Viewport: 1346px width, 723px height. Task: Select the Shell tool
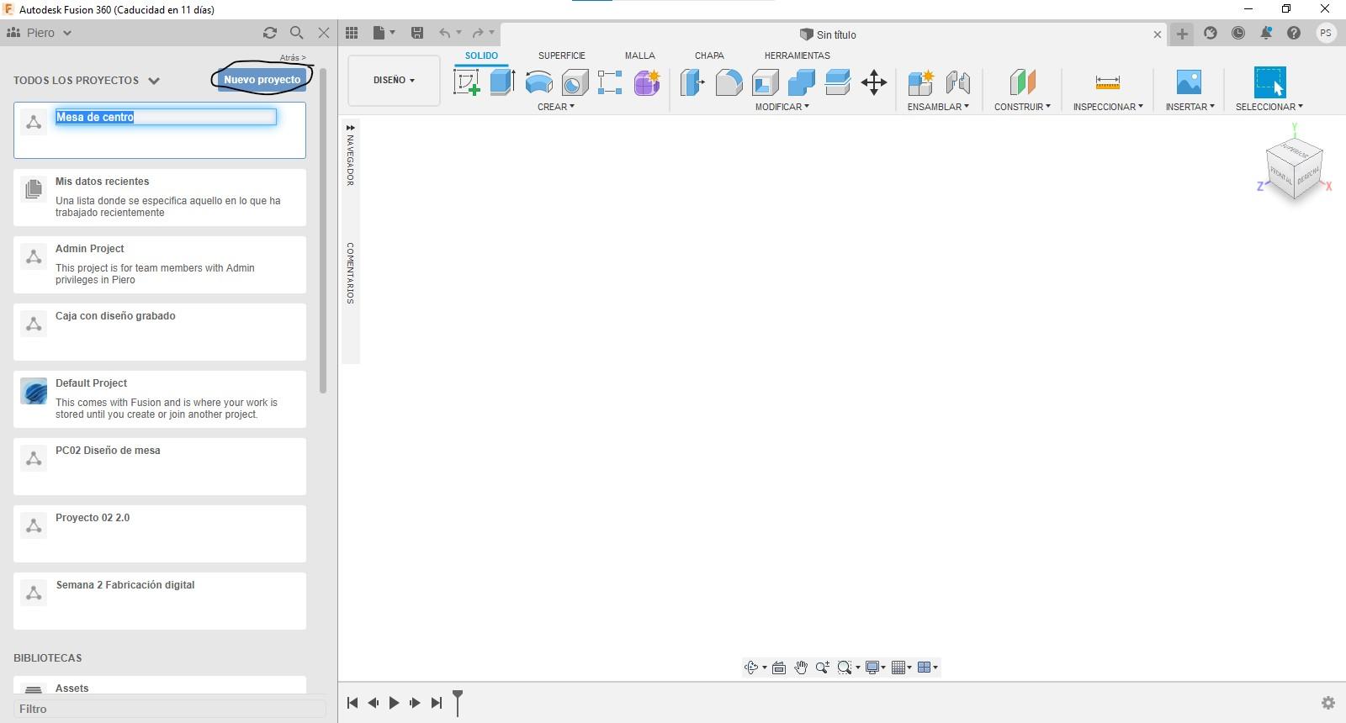(x=765, y=82)
